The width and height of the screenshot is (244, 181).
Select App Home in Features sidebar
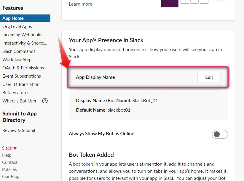coord(25,18)
